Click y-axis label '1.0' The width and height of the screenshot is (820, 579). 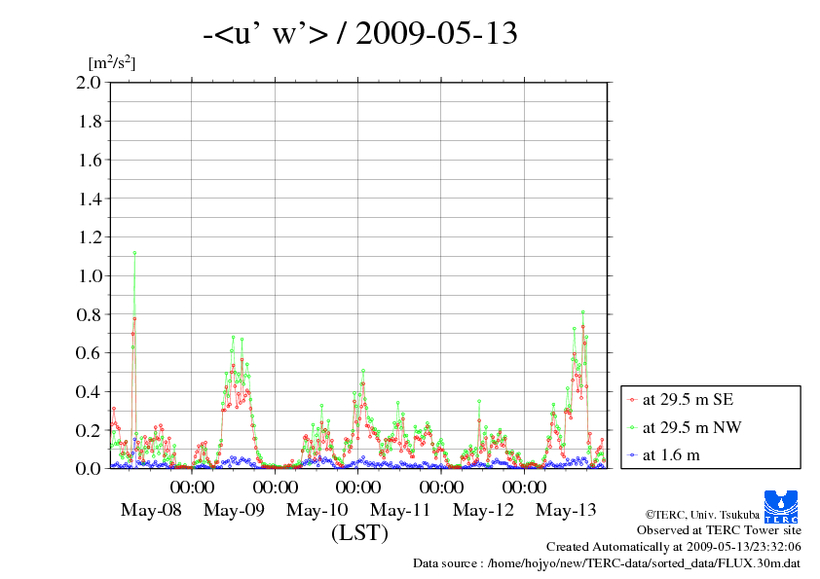pyautogui.click(x=89, y=276)
